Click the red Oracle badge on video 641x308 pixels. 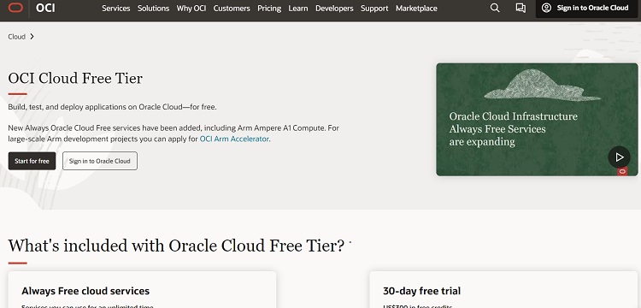(x=622, y=171)
